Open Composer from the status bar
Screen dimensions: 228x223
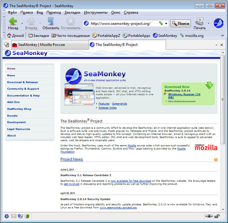coord(20,216)
